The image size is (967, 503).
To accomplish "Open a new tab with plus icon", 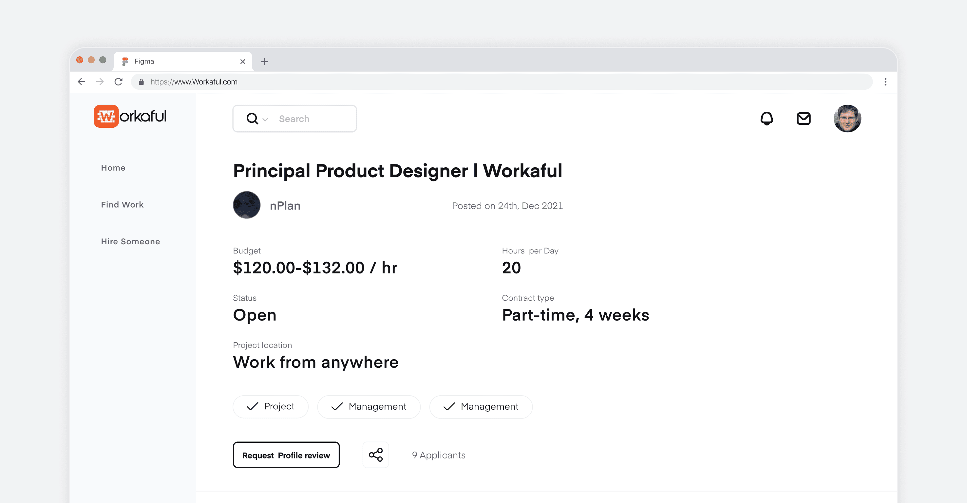I will 265,62.
